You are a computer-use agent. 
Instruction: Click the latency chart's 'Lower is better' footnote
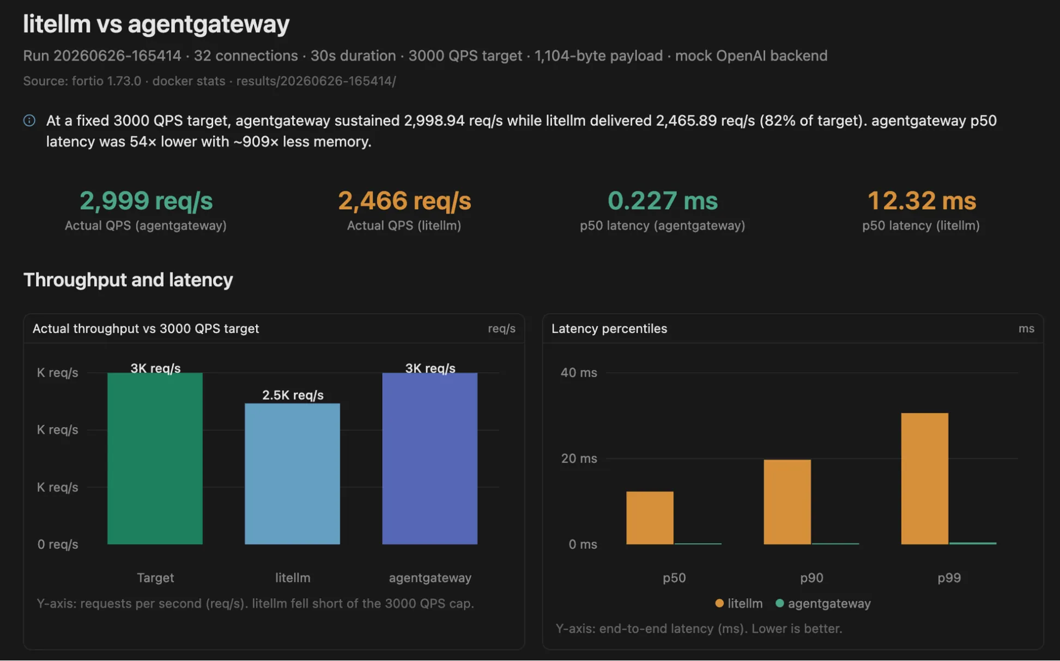coord(699,629)
